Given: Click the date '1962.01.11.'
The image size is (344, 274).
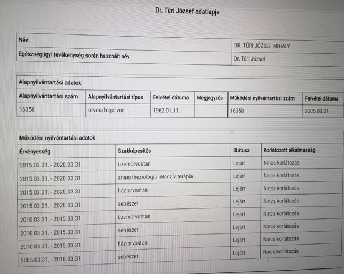Looking at the screenshot, I should tap(166, 111).
